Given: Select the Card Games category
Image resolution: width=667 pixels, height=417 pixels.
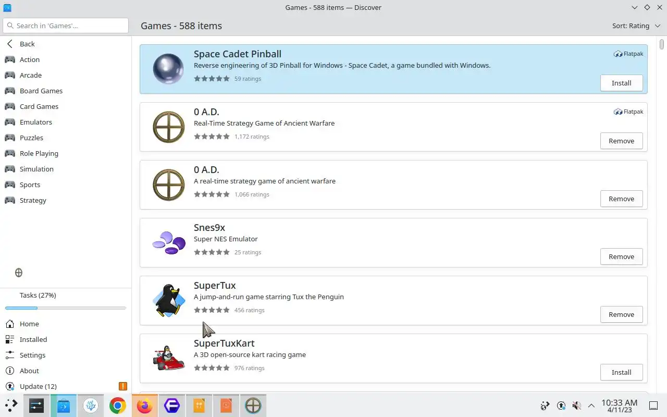Looking at the screenshot, I should point(66,106).
